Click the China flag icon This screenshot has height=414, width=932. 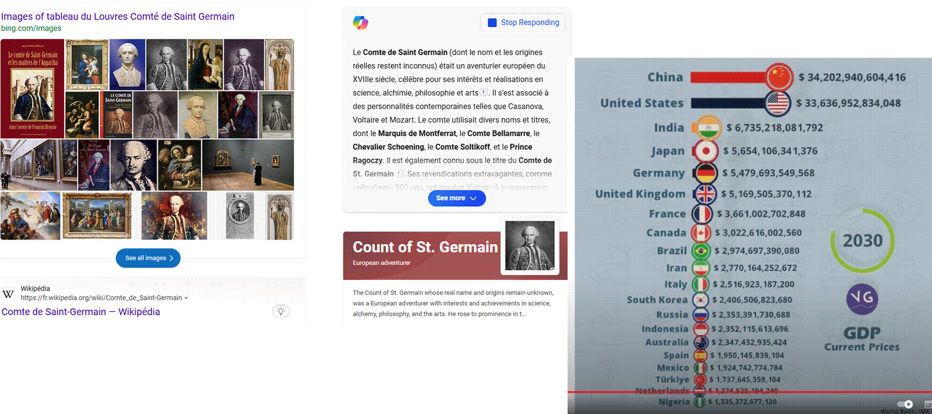tap(779, 77)
